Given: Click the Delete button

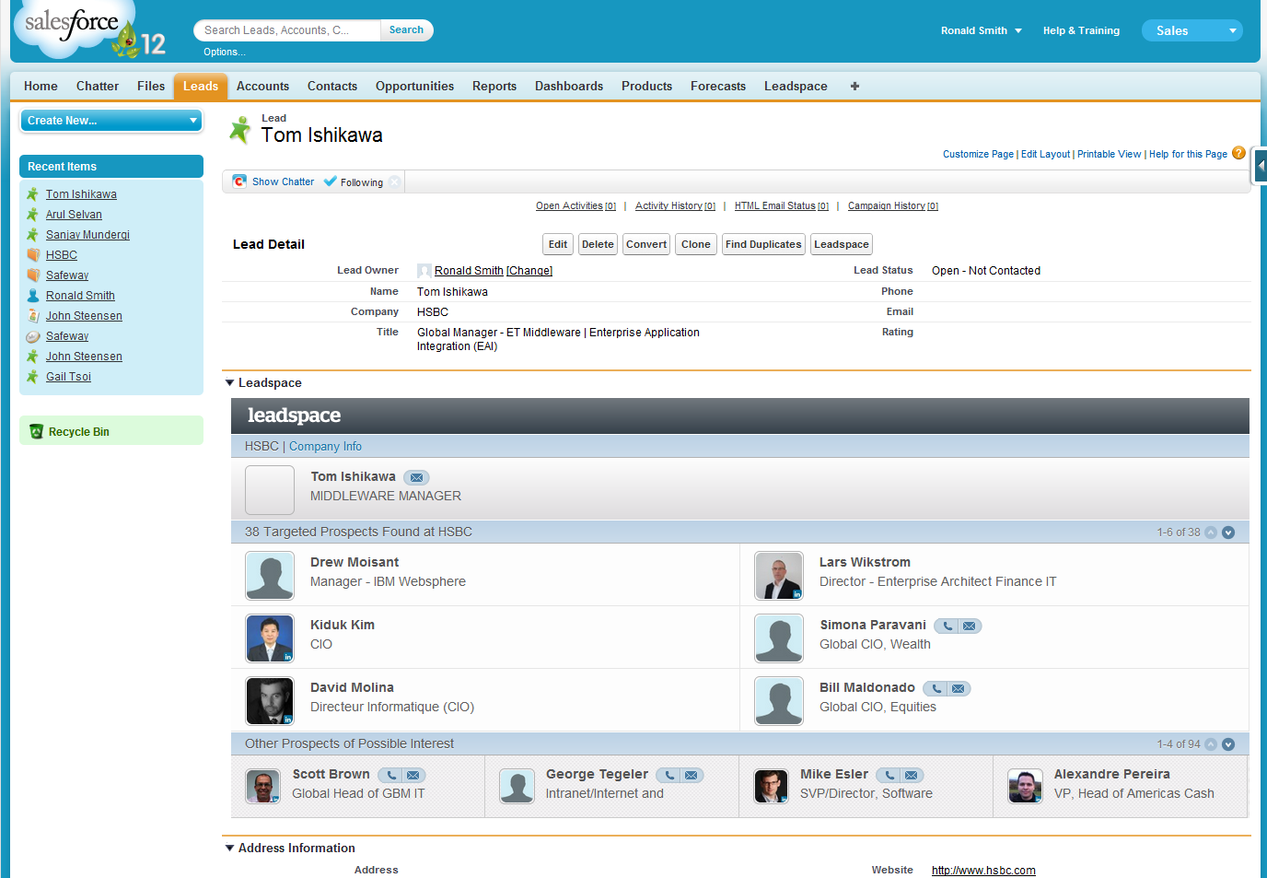Looking at the screenshot, I should click(598, 244).
